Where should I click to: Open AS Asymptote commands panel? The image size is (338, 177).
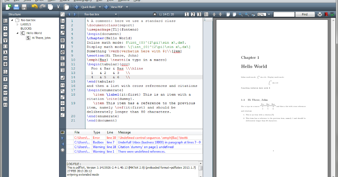5,105
